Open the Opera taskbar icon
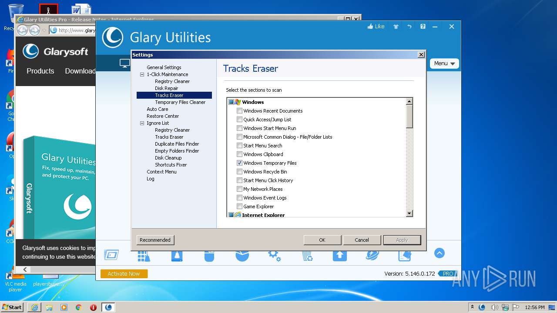The height and width of the screenshot is (313, 557). point(93,307)
